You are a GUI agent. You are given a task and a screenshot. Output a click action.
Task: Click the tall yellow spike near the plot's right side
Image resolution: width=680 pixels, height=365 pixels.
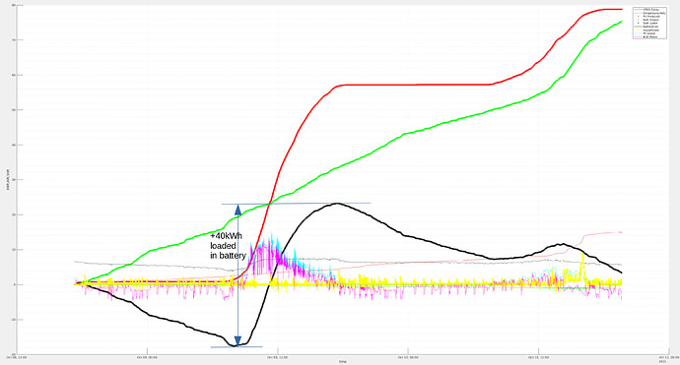pyautogui.click(x=582, y=264)
